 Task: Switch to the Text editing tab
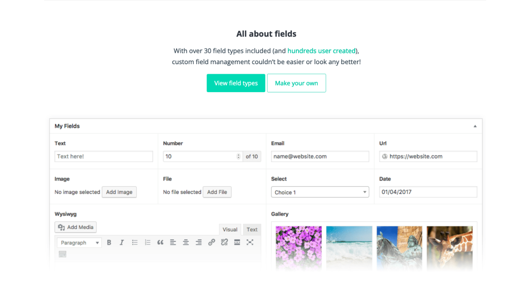[x=252, y=229]
